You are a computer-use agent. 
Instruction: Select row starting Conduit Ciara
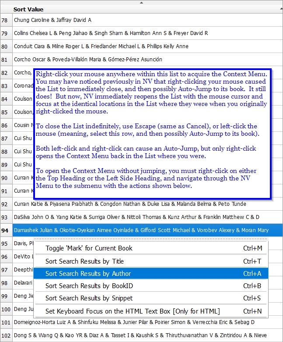(147, 46)
